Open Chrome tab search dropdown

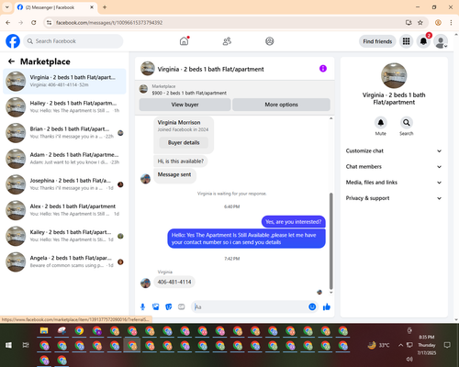click(7, 7)
